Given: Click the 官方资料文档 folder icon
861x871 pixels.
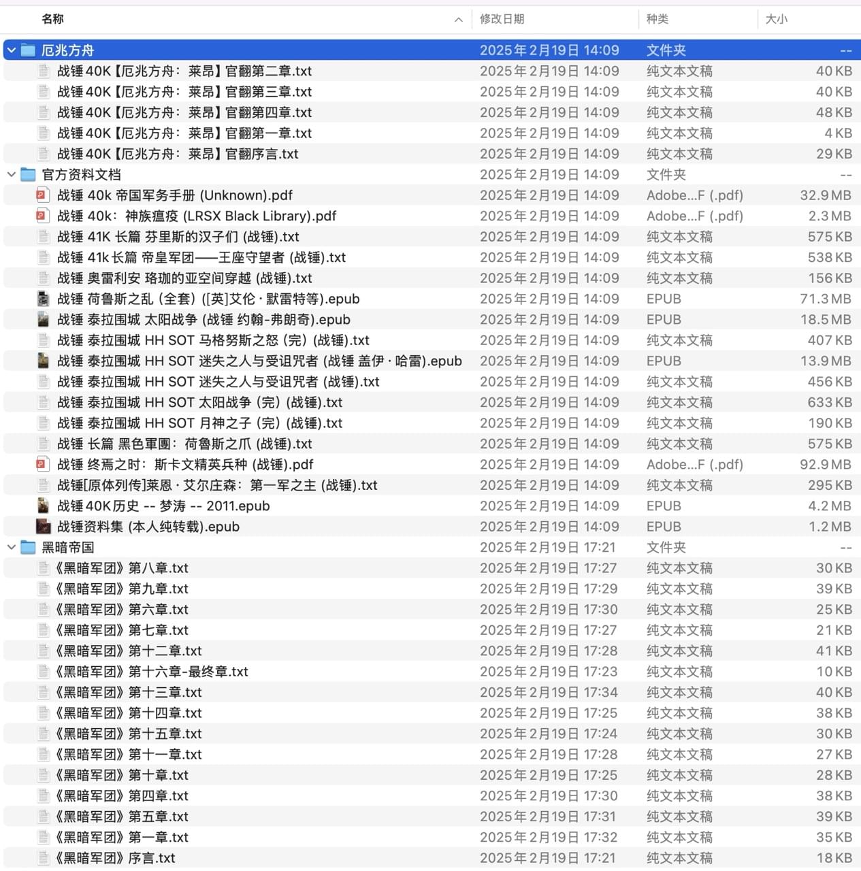Looking at the screenshot, I should pos(28,175).
